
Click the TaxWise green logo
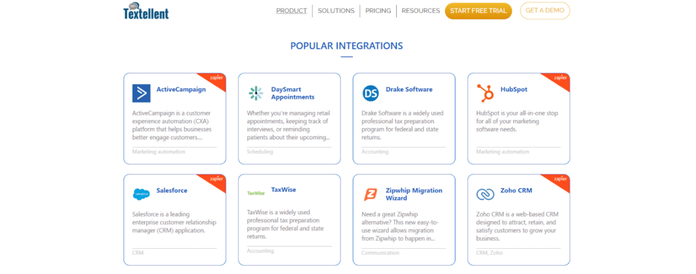256,192
